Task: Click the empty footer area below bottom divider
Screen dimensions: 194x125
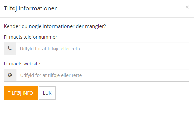Action: pyautogui.click(x=97, y=119)
